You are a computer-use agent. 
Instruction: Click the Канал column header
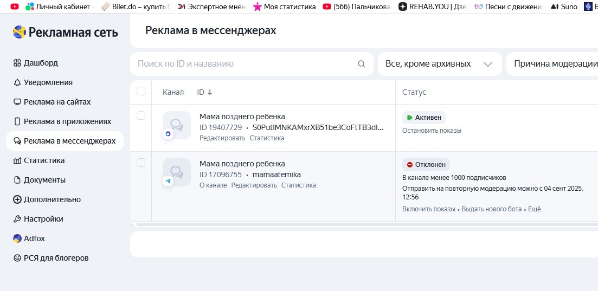[x=173, y=92]
